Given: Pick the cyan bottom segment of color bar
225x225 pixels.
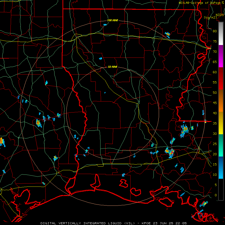Looking at the screenshot, I should (x=221, y=173).
